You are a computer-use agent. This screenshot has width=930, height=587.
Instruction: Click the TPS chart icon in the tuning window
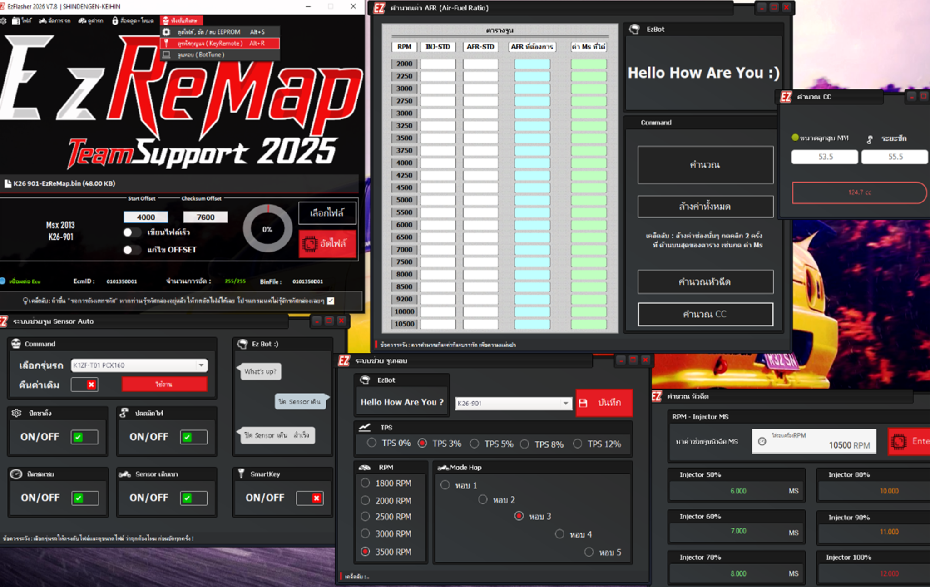[364, 427]
